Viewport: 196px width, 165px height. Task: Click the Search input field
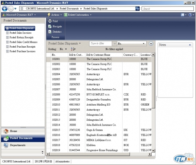click(x=168, y=8)
